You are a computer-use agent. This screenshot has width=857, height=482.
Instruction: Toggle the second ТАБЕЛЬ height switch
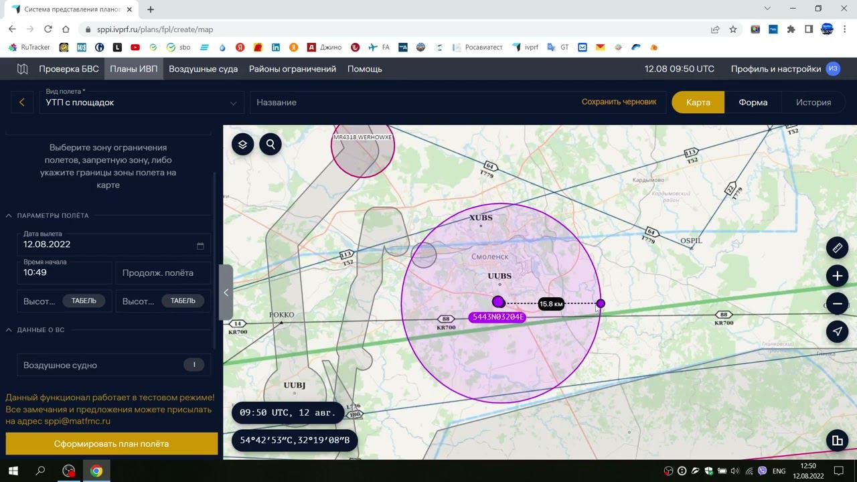183,301
